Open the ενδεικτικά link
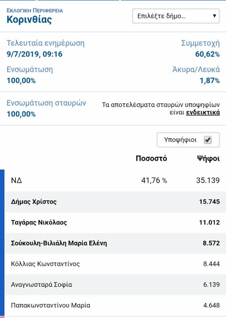The image size is (226, 318). (203, 112)
